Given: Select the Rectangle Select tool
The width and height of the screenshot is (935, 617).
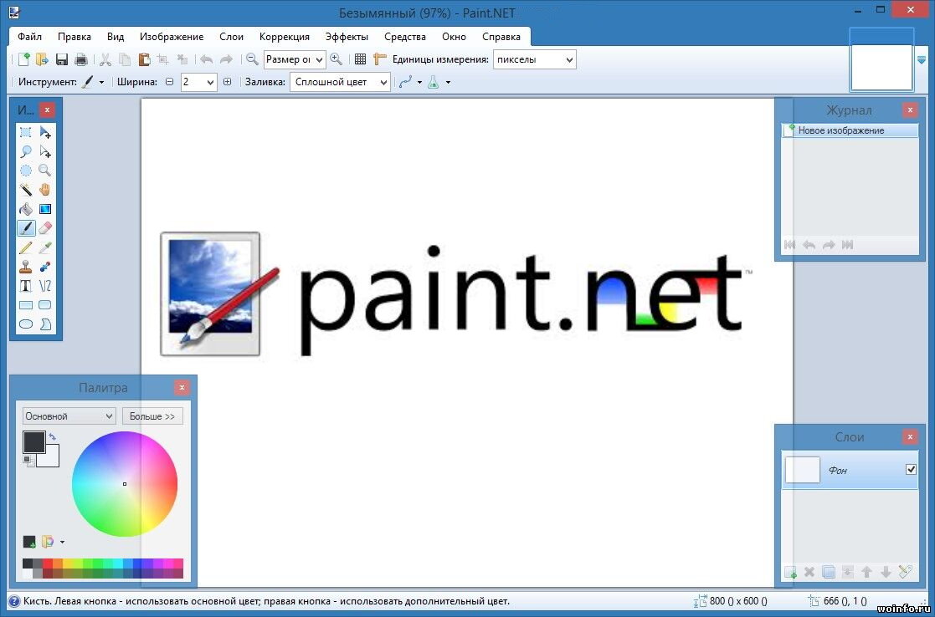Looking at the screenshot, I should 26,132.
